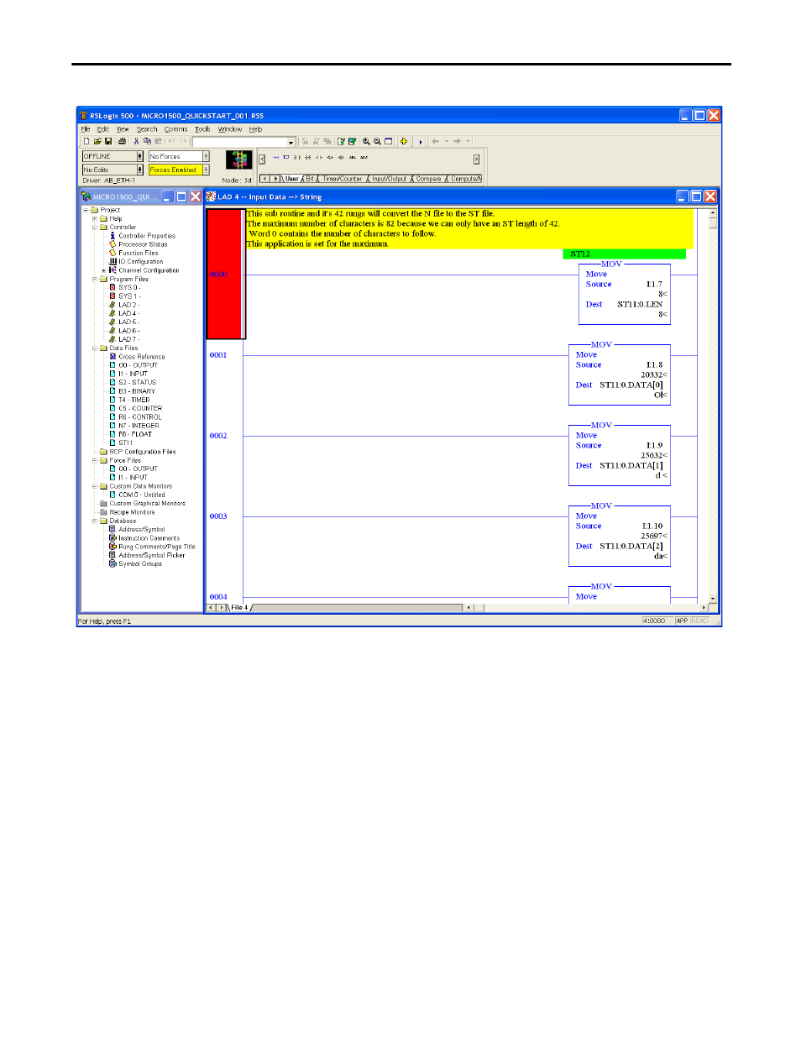Click the Zoom In magnifier icon
Image resolution: width=801 pixels, height=1037 pixels.
[366, 142]
